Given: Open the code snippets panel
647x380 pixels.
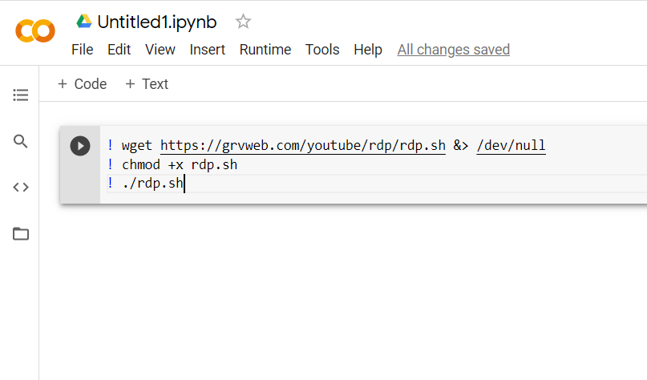Looking at the screenshot, I should click(x=21, y=188).
